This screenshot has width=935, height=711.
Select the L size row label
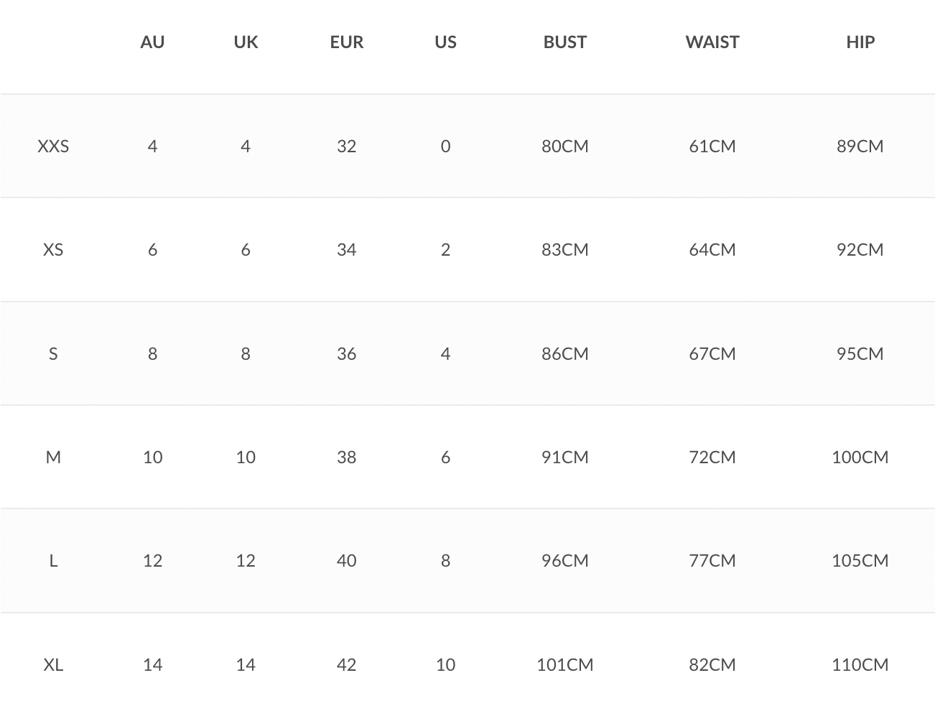[53, 561]
